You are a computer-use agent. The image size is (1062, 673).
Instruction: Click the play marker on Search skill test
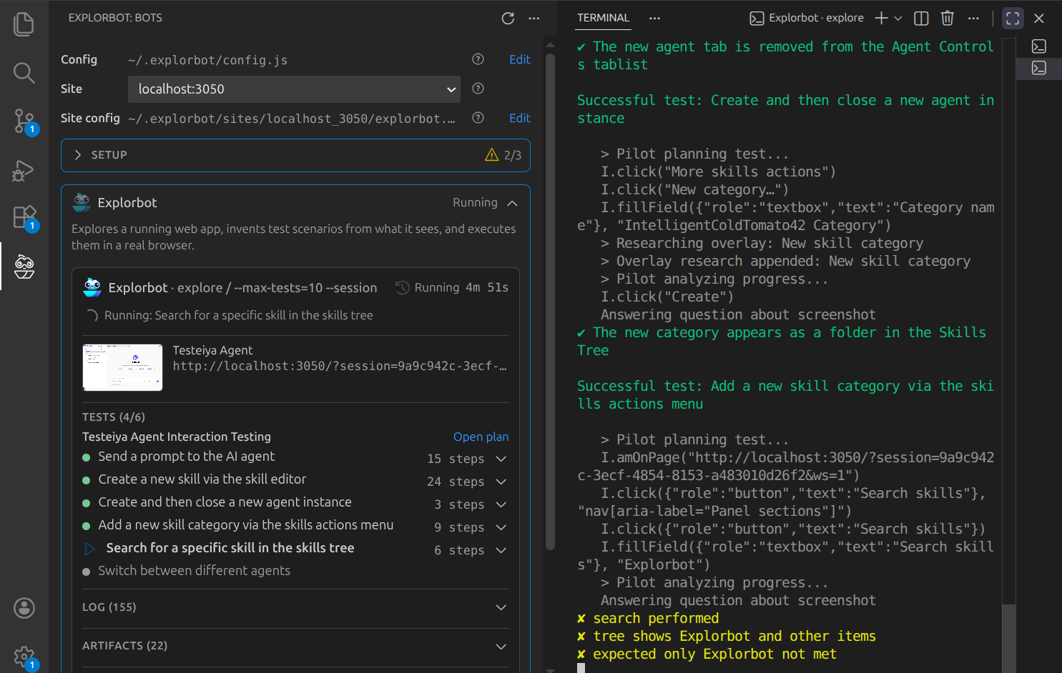90,549
